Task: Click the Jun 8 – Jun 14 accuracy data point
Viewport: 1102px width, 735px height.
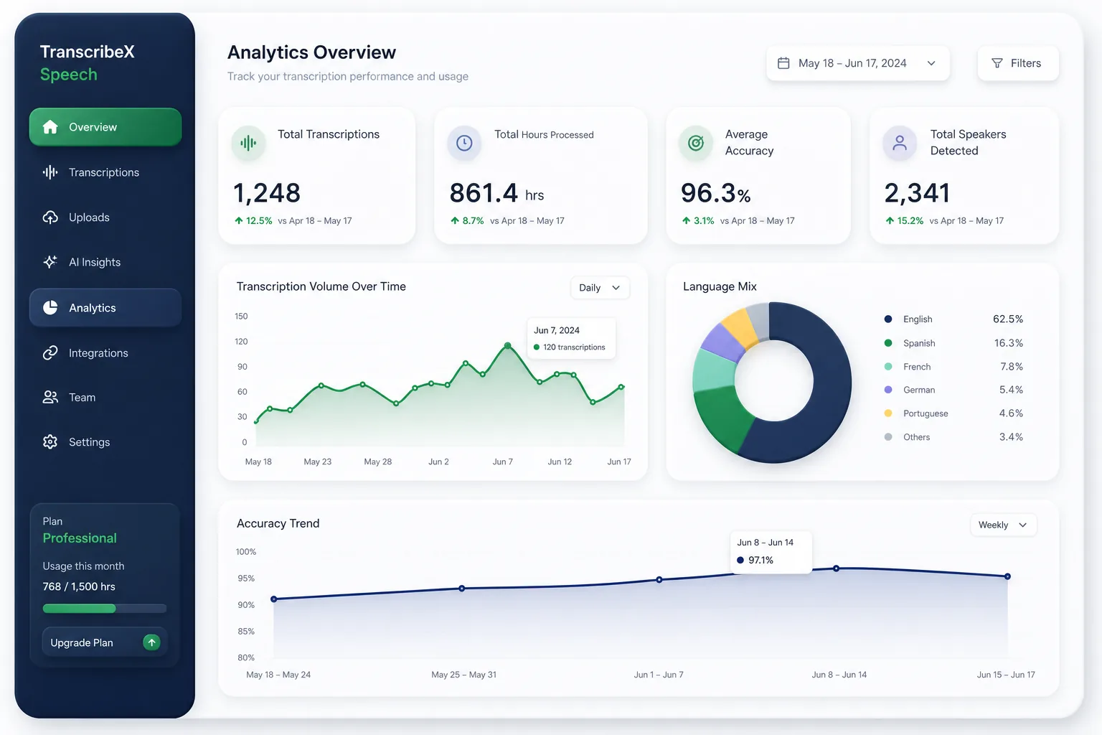Action: pos(837,568)
